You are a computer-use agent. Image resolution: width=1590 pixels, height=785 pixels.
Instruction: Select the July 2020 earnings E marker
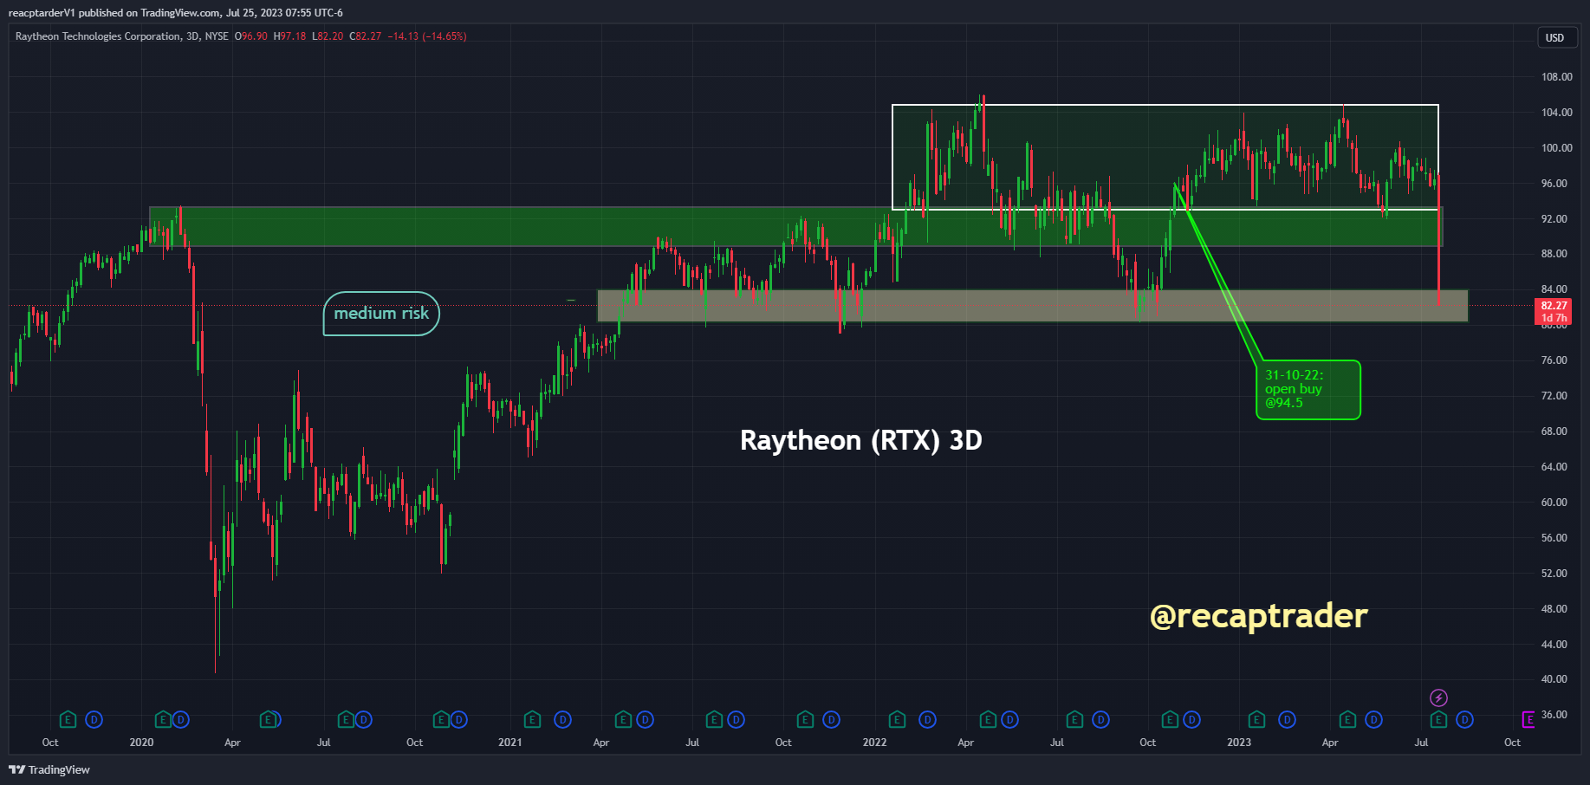click(346, 719)
